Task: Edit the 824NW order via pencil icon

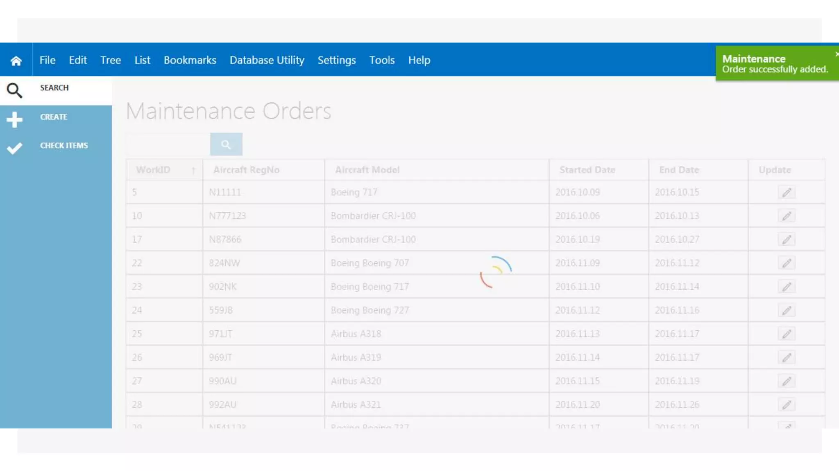Action: click(x=786, y=263)
